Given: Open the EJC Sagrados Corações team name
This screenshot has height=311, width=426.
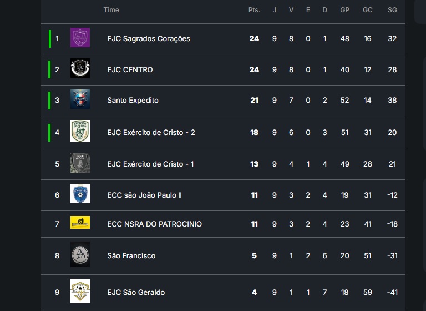Looking at the screenshot, I should tap(149, 38).
